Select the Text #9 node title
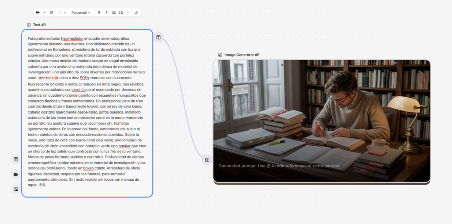452x224 pixels. pyautogui.click(x=39, y=25)
